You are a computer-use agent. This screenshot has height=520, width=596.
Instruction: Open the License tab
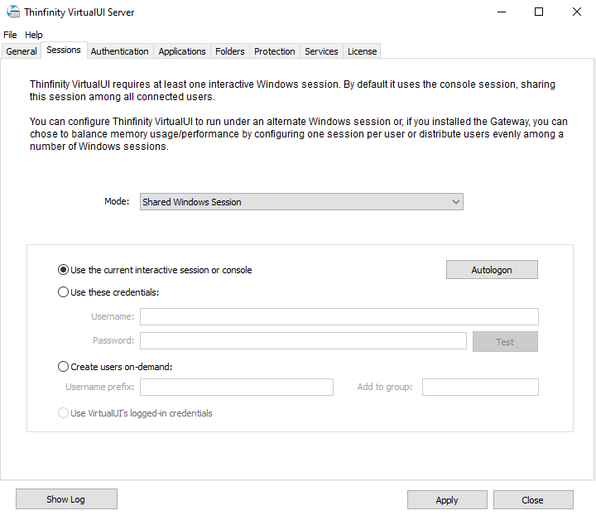click(362, 51)
